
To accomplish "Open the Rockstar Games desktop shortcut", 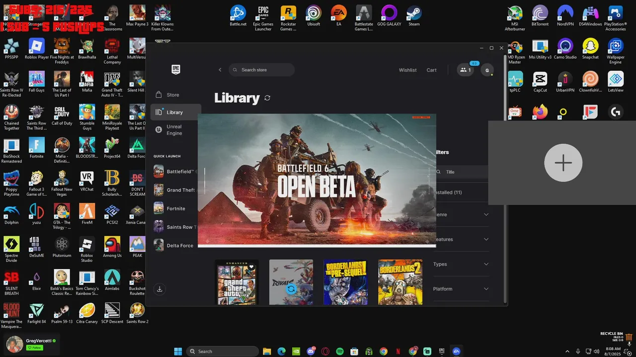I will pos(288,19).
